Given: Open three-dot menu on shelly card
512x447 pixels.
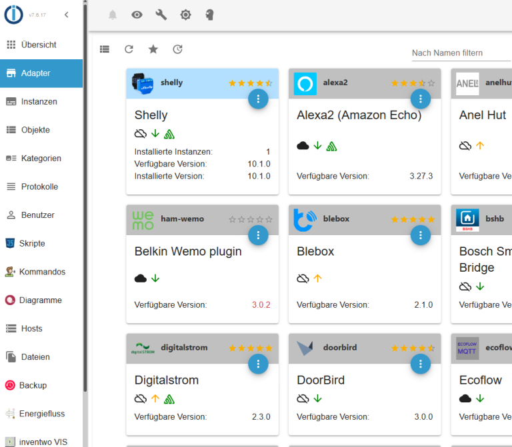Looking at the screenshot, I should 258,99.
